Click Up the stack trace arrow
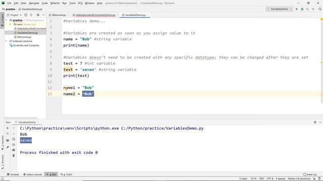Image resolution: width=323 pixels, height=181 pixels. 14,128
